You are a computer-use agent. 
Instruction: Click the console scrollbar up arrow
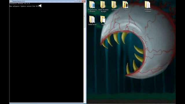pos(84,4)
